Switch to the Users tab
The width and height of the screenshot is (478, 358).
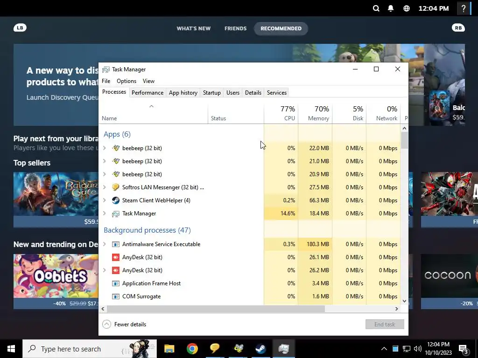coord(233,93)
